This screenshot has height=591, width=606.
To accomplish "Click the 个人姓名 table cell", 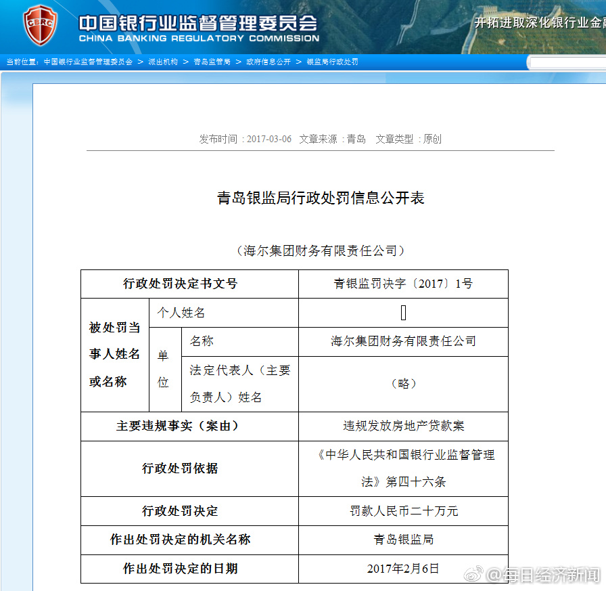I will pos(224,313).
